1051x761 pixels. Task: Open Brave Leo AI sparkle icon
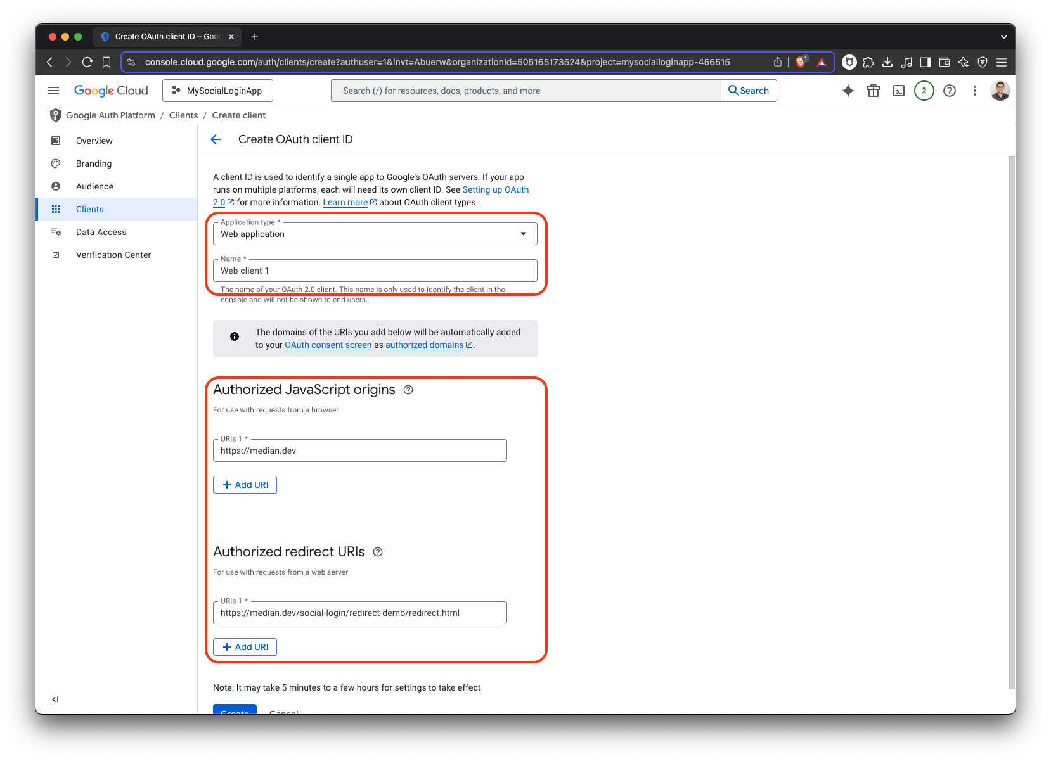coord(964,62)
